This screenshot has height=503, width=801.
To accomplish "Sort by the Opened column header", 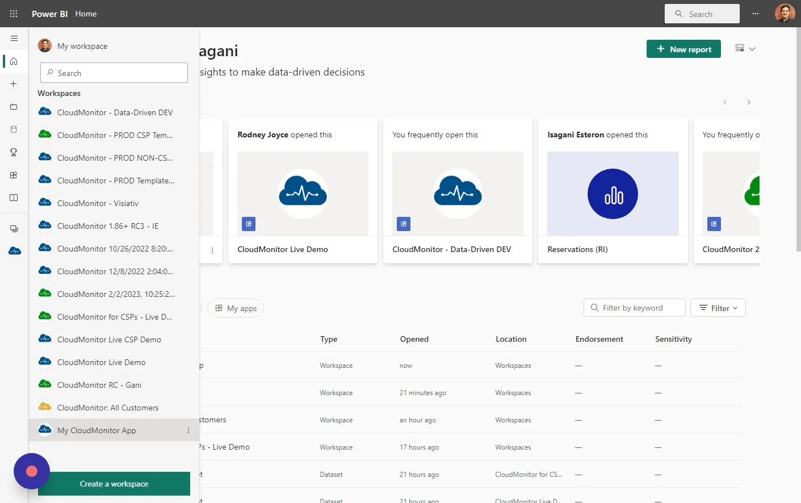I will (414, 339).
